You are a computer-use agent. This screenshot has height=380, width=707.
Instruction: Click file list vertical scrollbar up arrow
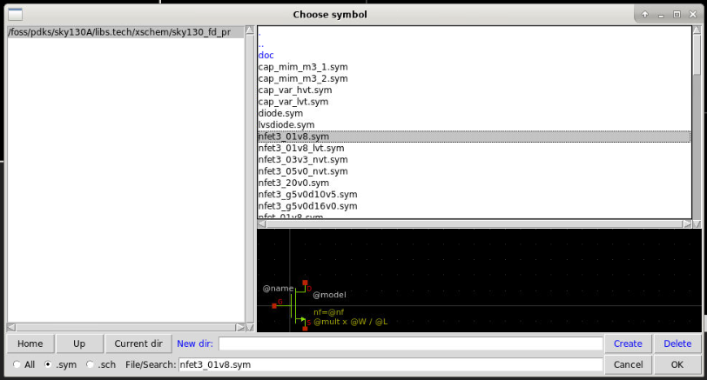[697, 30]
